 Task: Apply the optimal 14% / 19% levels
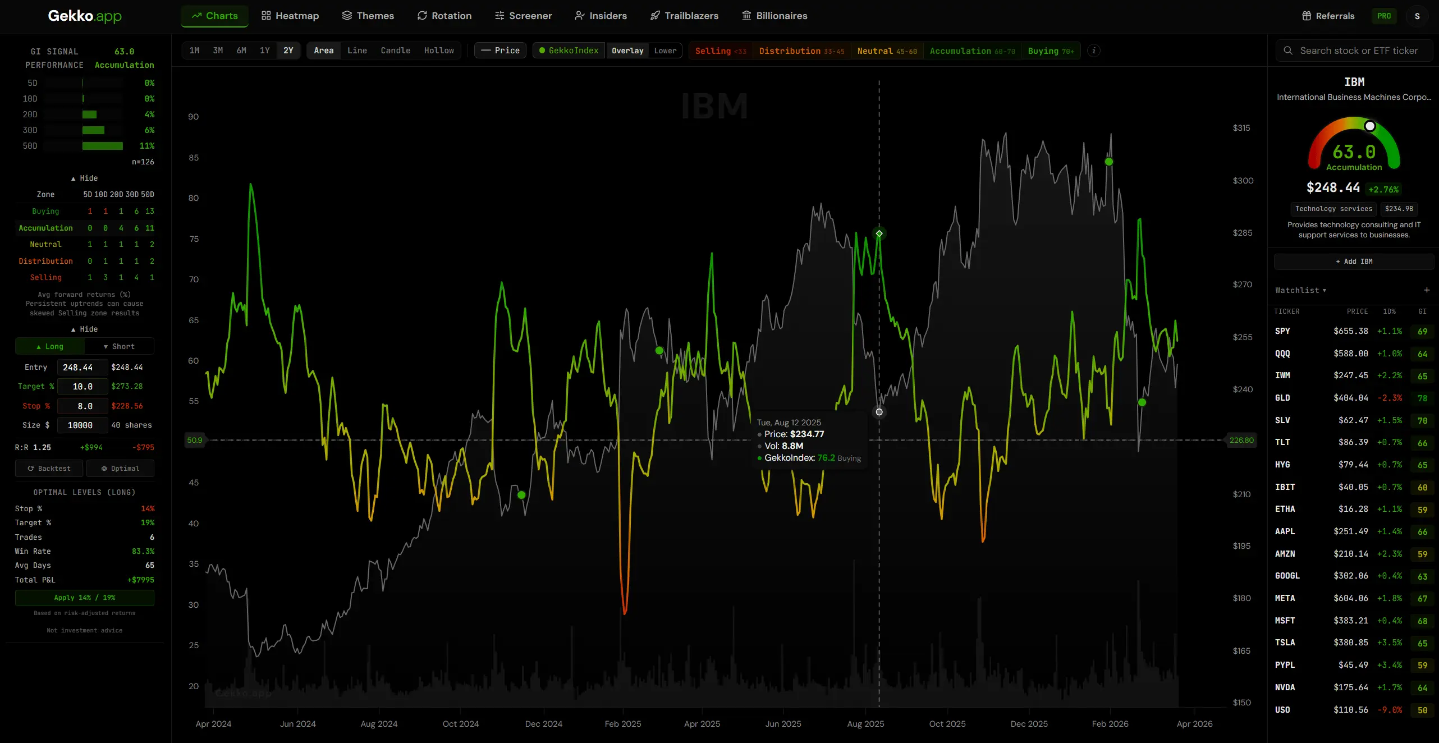click(84, 598)
